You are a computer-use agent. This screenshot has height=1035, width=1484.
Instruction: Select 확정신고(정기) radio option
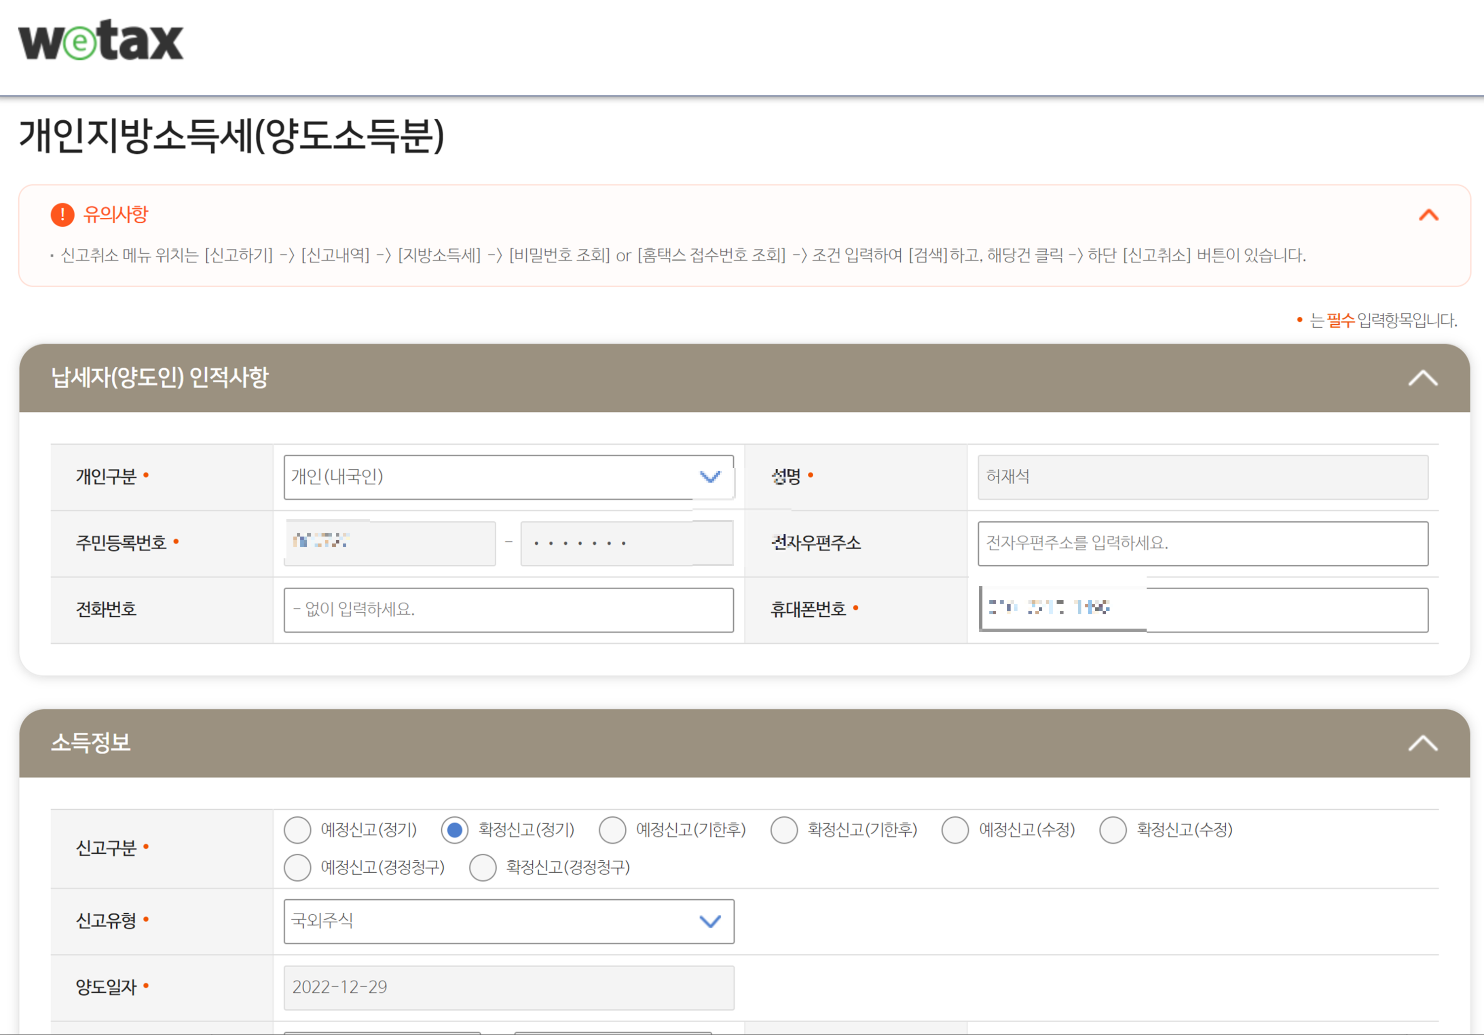click(x=455, y=830)
